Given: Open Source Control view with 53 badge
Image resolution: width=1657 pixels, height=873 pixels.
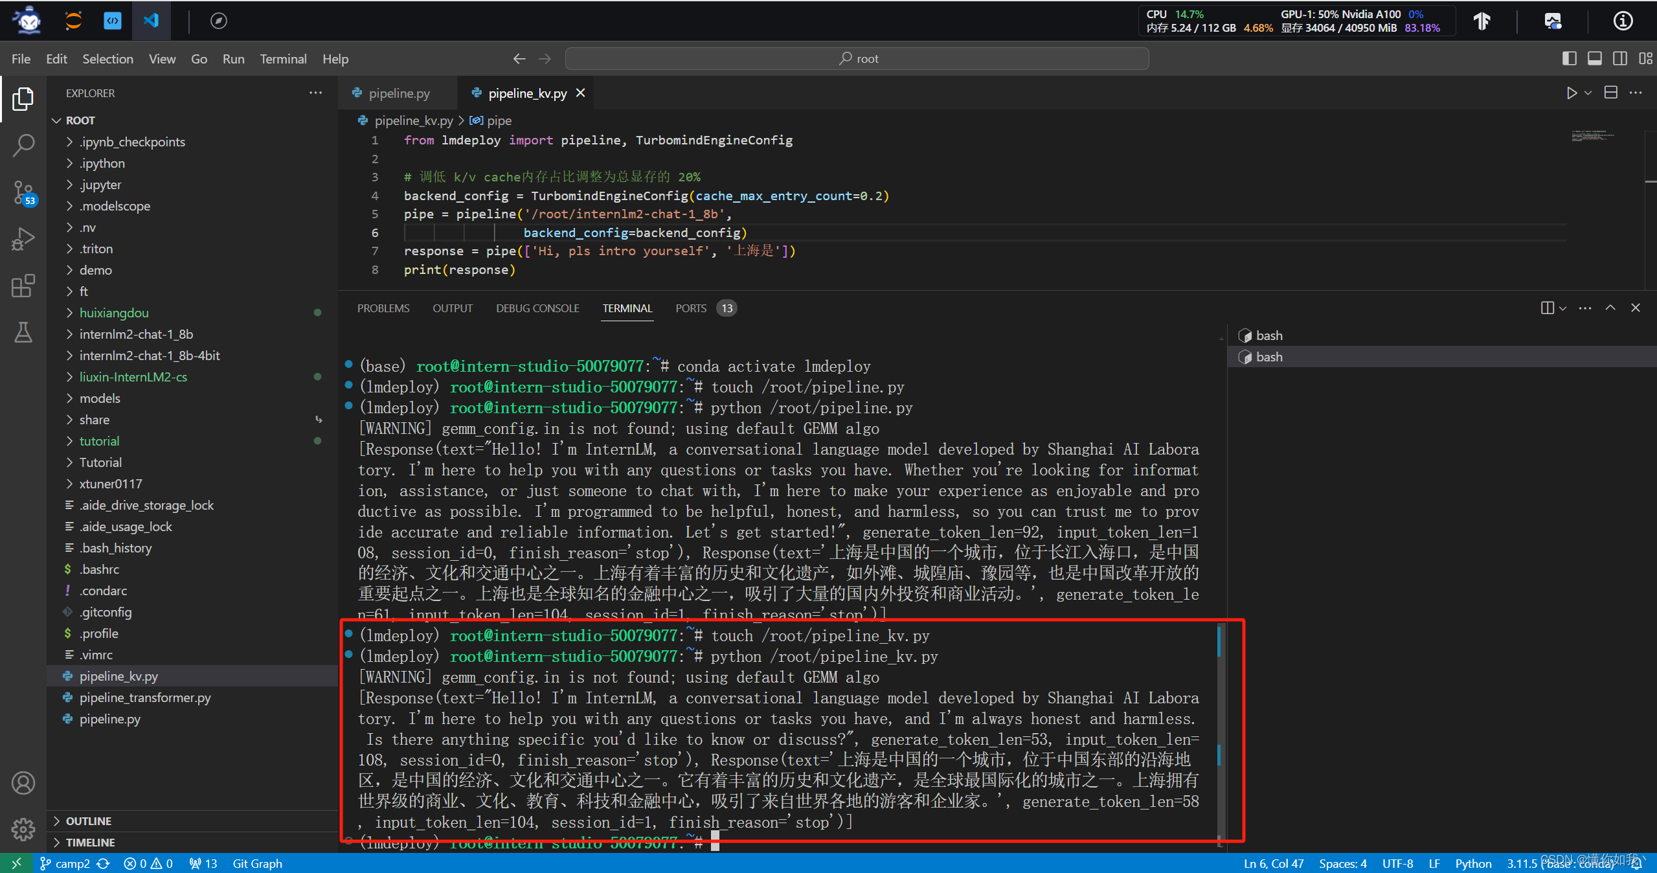Looking at the screenshot, I should click(23, 193).
